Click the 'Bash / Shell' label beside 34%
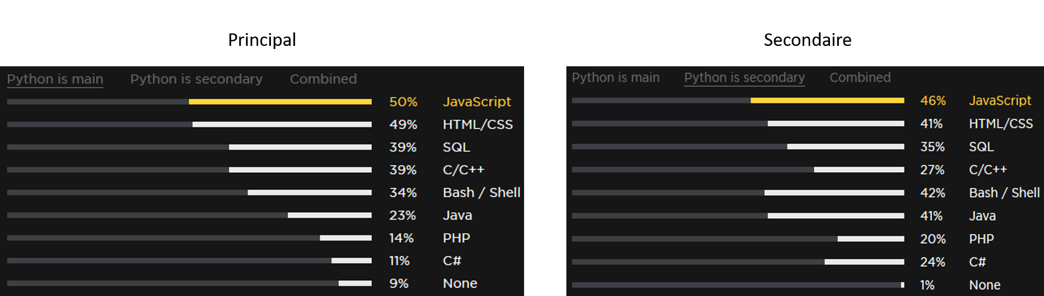The width and height of the screenshot is (1044, 296). (481, 193)
